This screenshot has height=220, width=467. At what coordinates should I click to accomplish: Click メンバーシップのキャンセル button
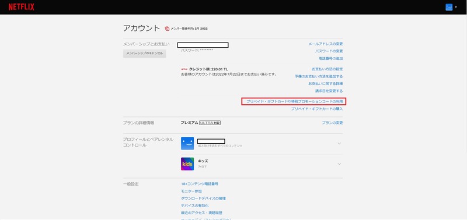tap(144, 54)
